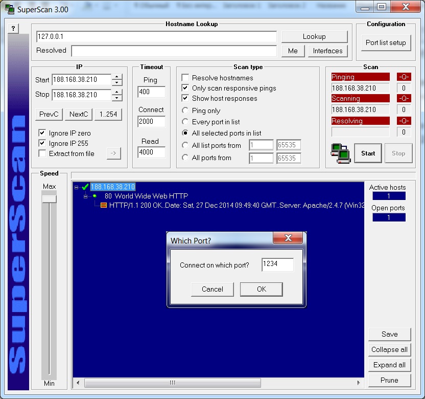Click the results scrollbar left arrow

[x=78, y=383]
